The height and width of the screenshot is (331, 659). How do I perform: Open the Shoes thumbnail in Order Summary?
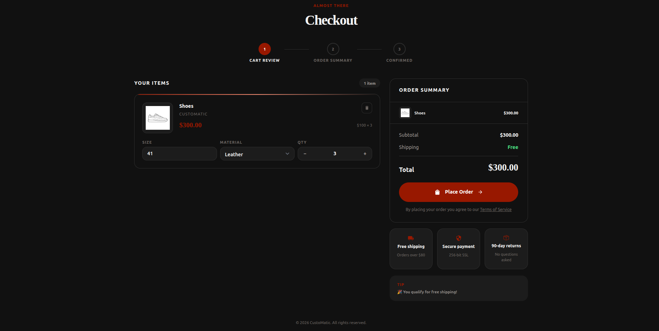pyautogui.click(x=405, y=113)
